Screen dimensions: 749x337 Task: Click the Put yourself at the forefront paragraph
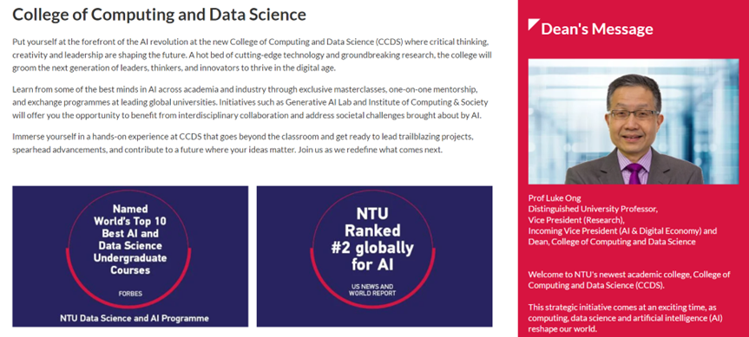[x=253, y=55]
